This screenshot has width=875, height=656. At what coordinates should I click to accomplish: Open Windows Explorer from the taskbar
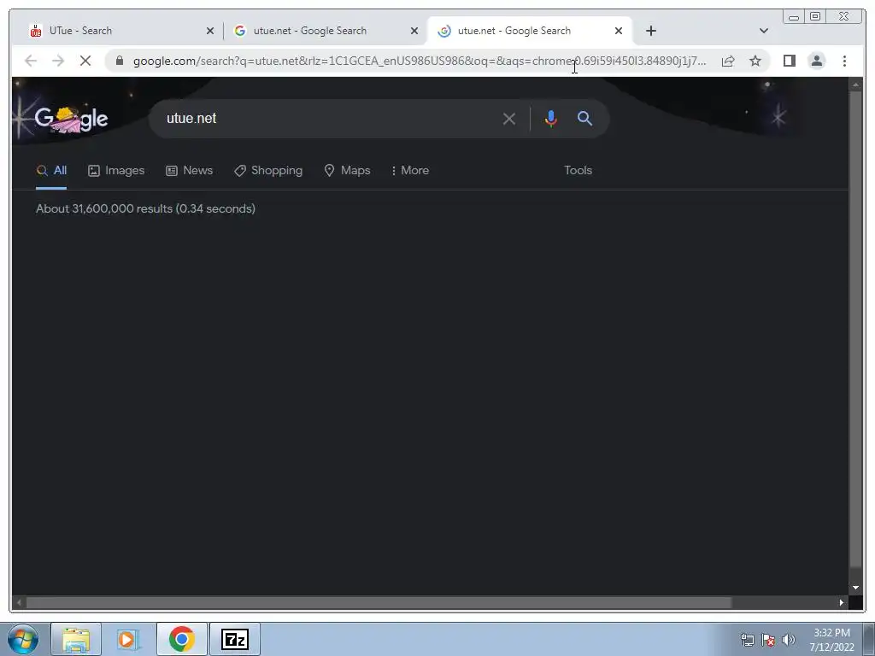coord(76,639)
